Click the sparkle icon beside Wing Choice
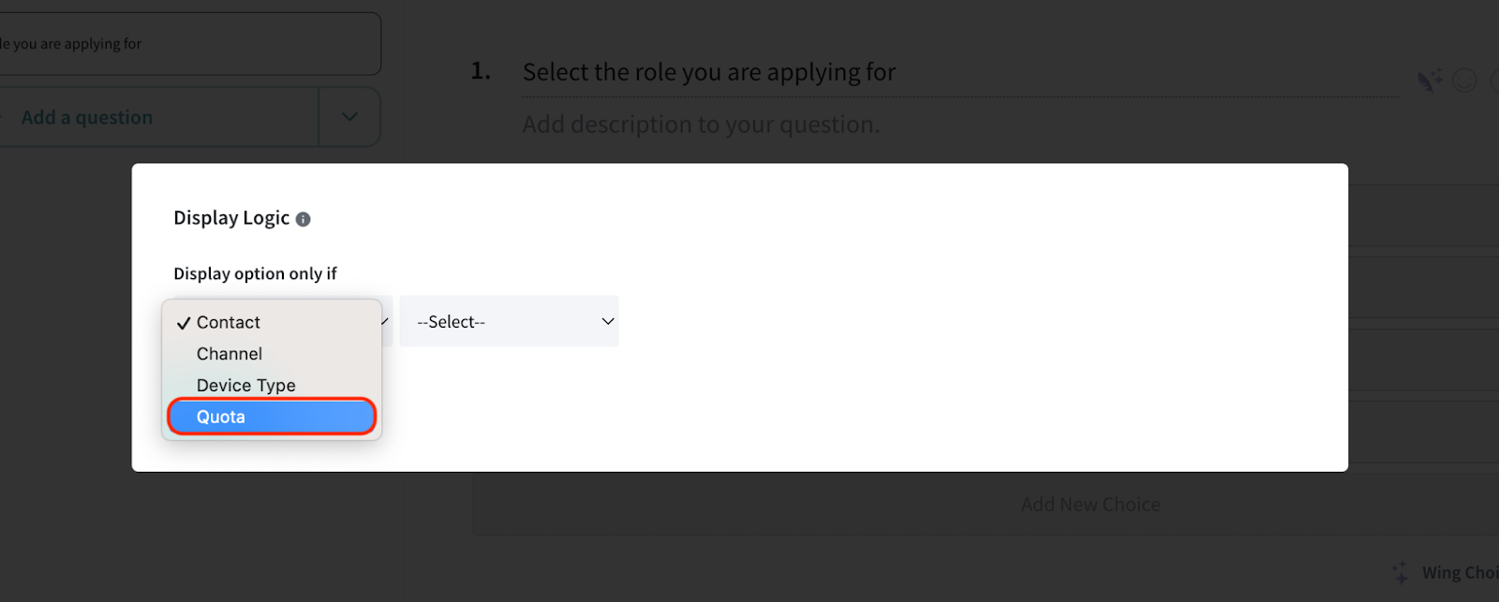This screenshot has width=1499, height=602. tap(1400, 572)
